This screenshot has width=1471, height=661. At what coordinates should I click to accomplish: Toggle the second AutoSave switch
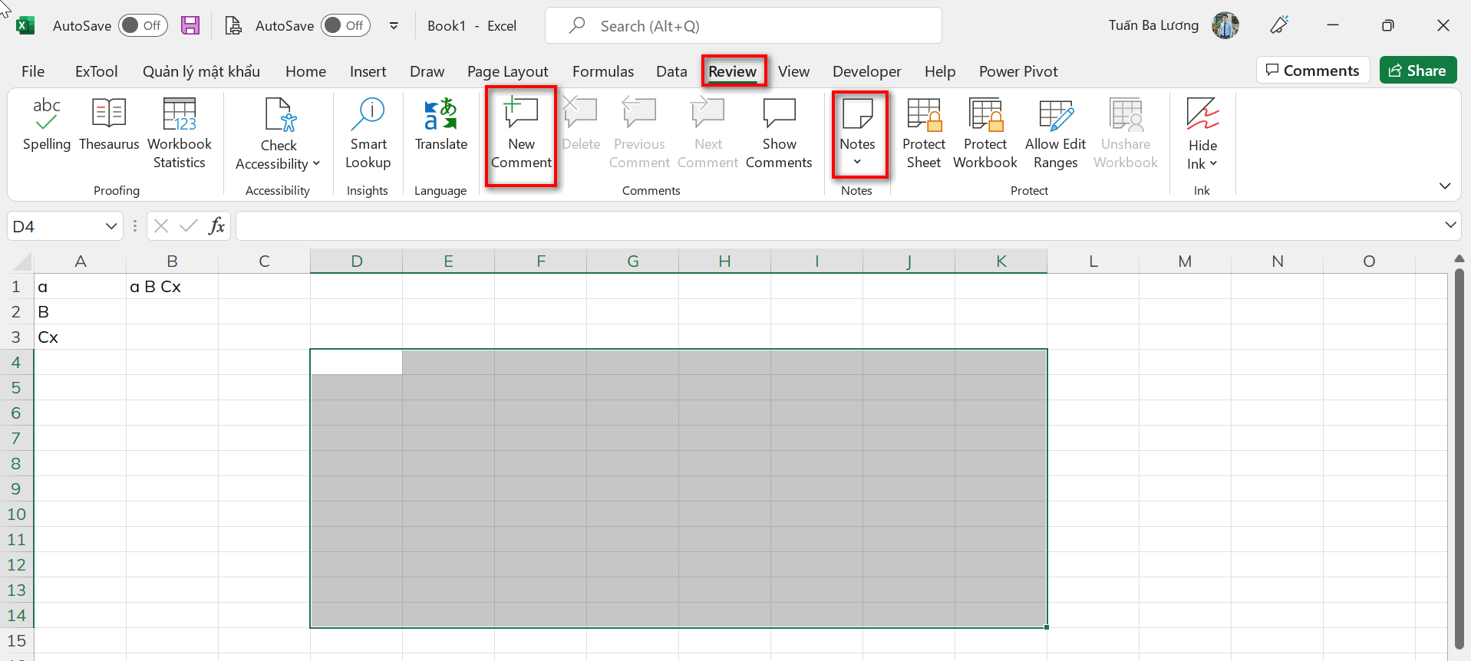tap(345, 25)
